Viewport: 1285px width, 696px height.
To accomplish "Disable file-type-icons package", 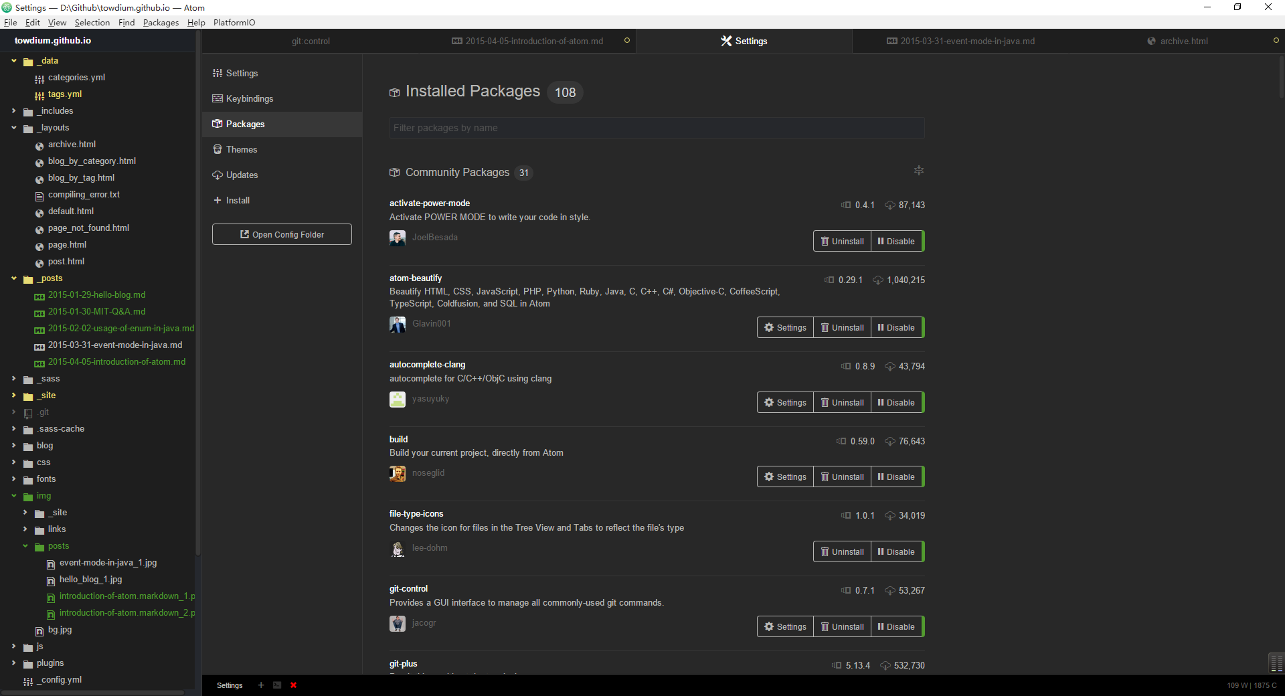I will [x=897, y=552].
